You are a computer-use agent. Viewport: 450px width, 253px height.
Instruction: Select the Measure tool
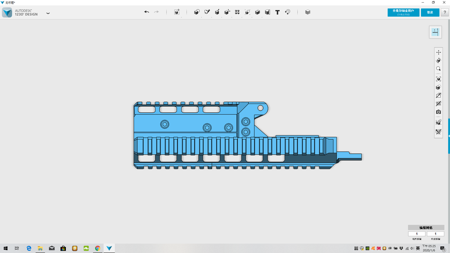(268, 12)
